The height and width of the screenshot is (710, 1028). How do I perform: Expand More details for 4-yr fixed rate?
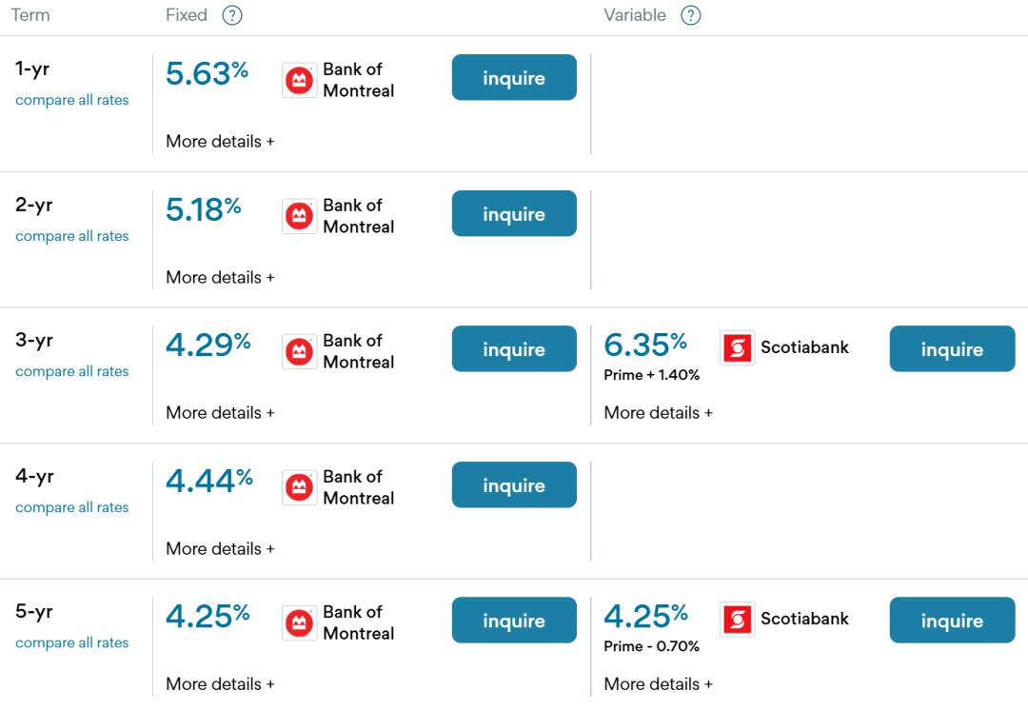(220, 548)
